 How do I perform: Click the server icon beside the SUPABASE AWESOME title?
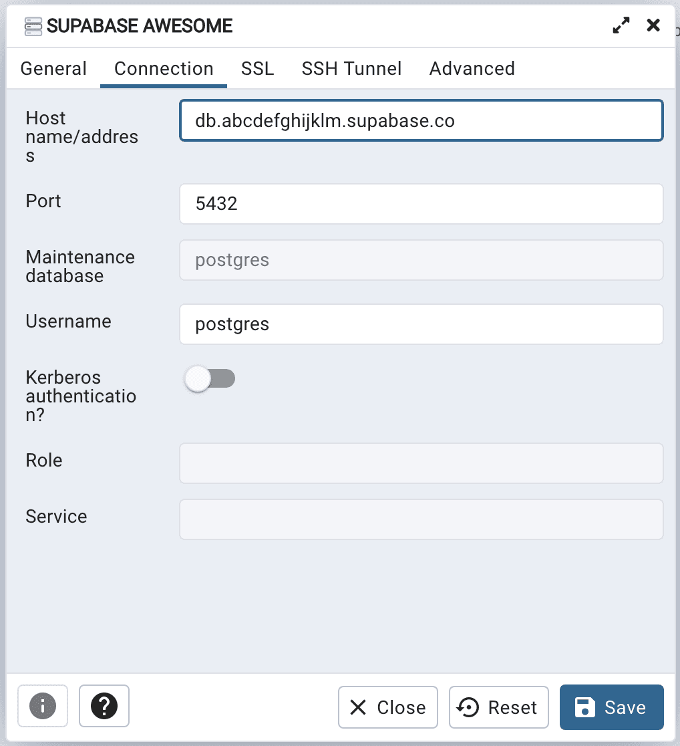coord(33,26)
